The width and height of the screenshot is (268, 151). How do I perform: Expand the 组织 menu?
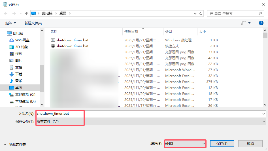click(11, 23)
